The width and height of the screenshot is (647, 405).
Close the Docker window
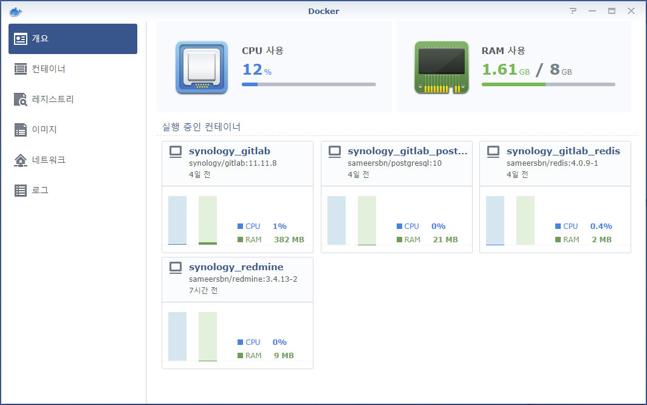[631, 11]
